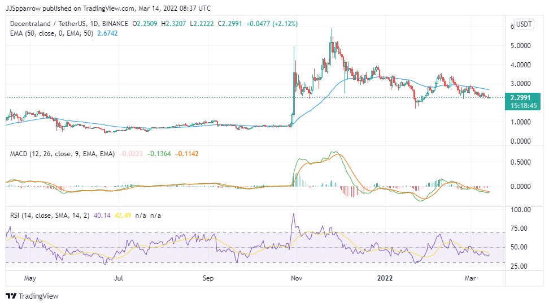Click the 3.0000 price axis label
549x306 pixels.
point(521,84)
